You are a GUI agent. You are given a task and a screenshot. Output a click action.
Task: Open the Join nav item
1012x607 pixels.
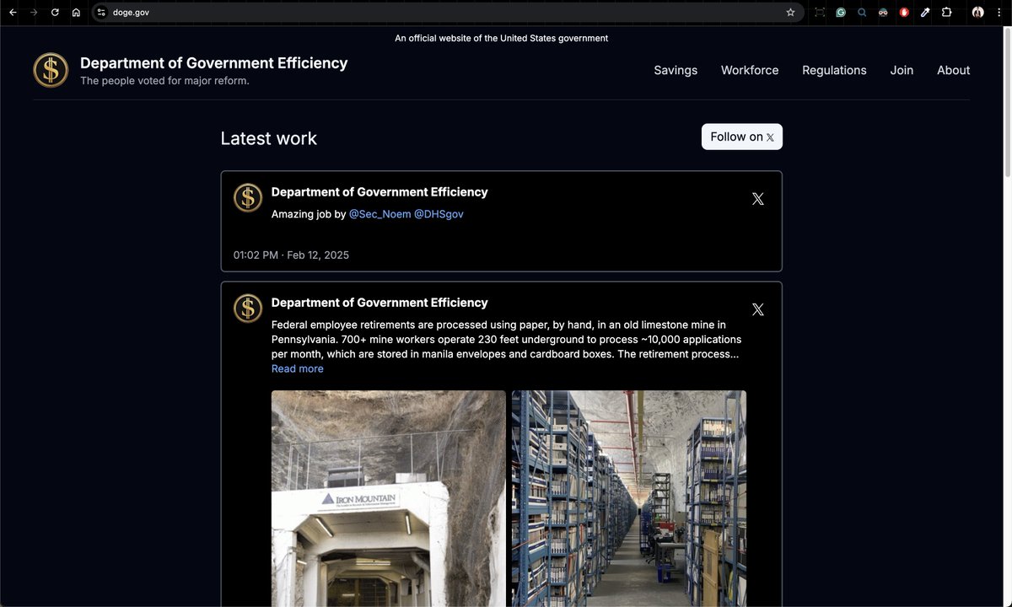coord(902,70)
